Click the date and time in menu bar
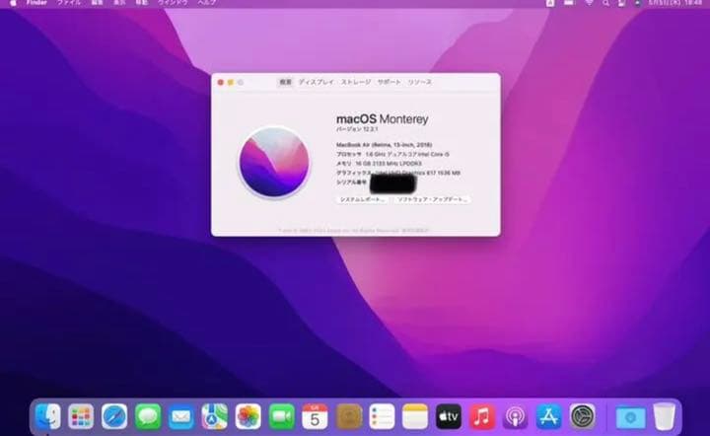The height and width of the screenshot is (436, 710). pos(675,3)
